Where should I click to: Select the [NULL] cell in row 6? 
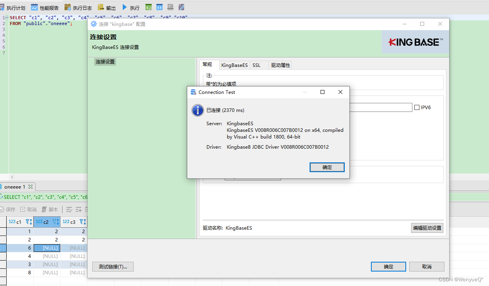click(x=47, y=248)
